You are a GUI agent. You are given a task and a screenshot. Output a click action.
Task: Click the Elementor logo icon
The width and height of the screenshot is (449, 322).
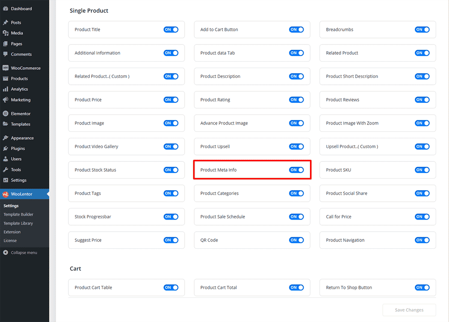point(6,113)
